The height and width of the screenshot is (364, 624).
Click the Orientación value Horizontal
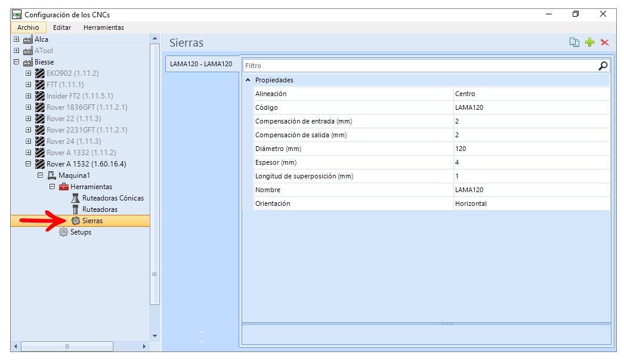532,204
